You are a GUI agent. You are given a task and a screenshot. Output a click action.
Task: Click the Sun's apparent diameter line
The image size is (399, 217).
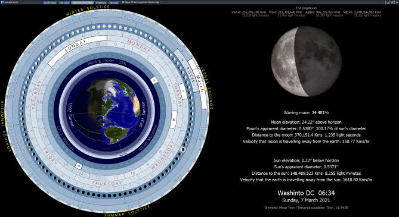pos(306,166)
